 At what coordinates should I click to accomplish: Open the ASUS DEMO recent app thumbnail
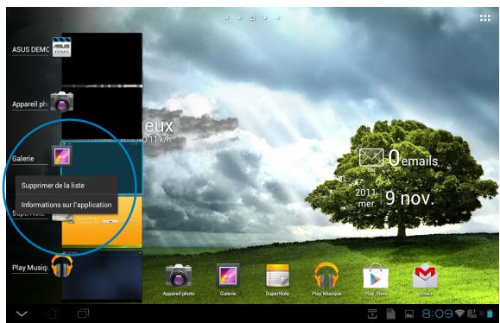(x=102, y=59)
